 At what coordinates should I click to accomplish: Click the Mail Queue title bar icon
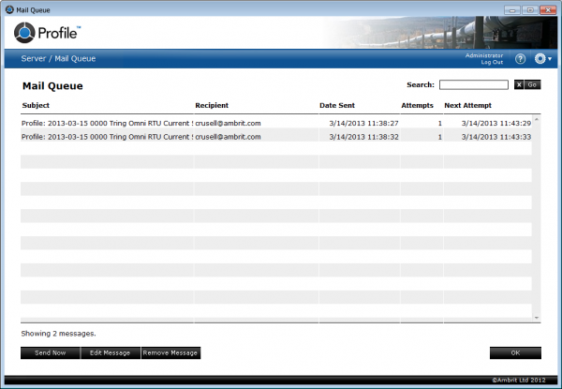[8, 8]
